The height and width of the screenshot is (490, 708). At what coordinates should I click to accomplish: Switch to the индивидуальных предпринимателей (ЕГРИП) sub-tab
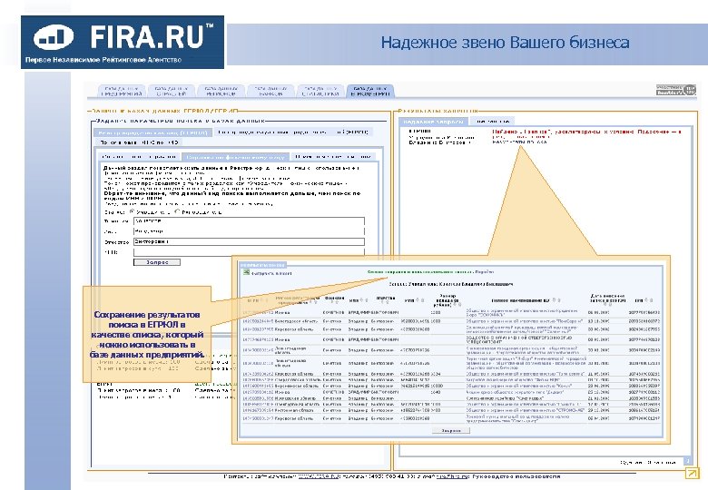click(293, 132)
